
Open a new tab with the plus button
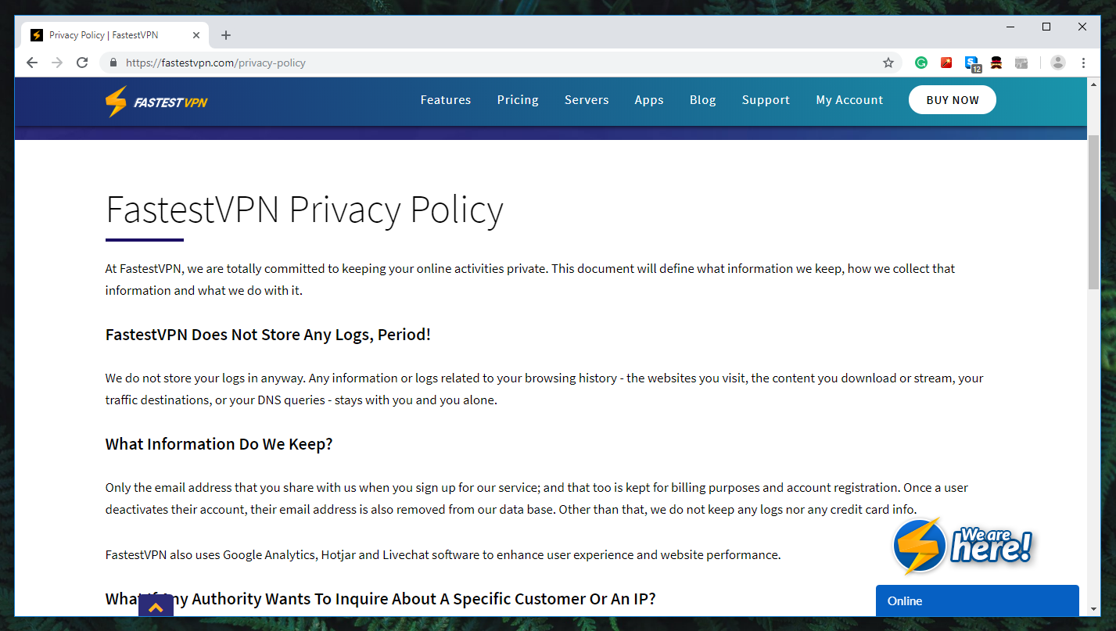[226, 35]
